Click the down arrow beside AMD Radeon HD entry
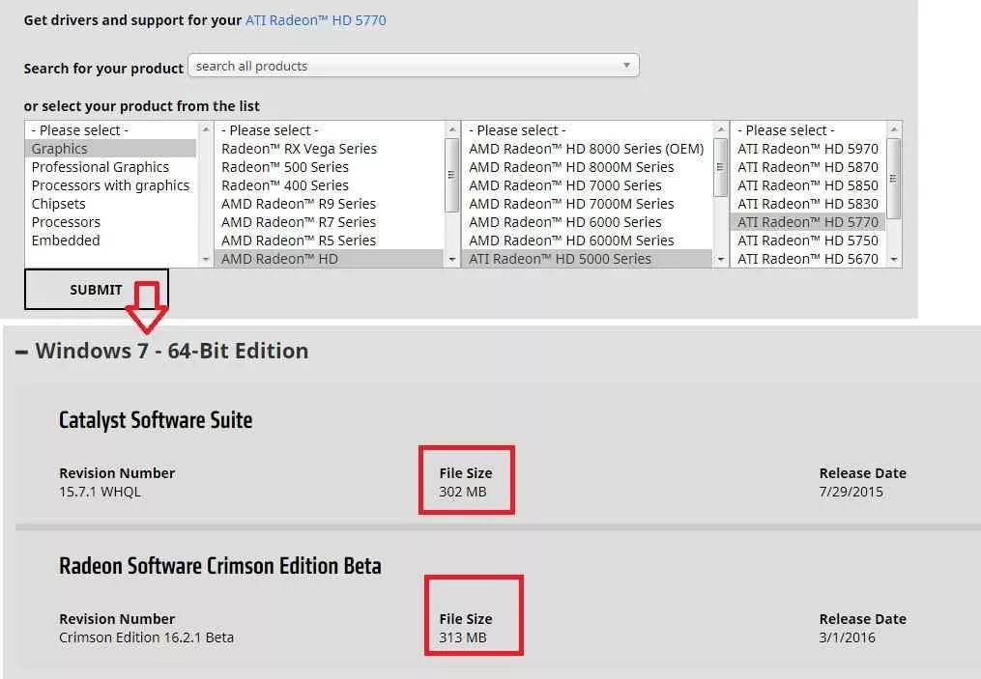Screen dimensions: 981x679 click(452, 260)
